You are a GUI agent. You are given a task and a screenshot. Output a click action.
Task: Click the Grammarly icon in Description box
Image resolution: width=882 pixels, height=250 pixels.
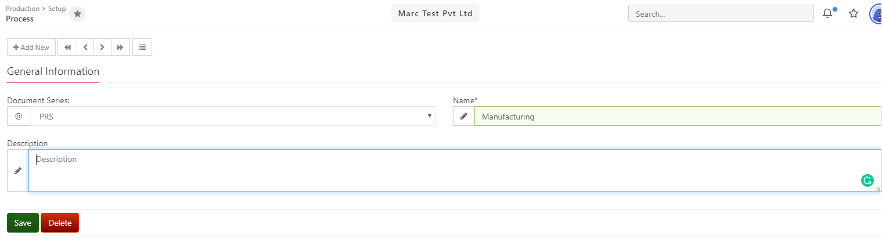point(867,180)
